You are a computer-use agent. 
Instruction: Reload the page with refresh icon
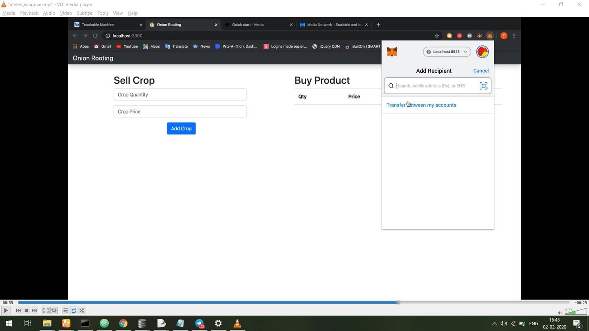(95, 36)
